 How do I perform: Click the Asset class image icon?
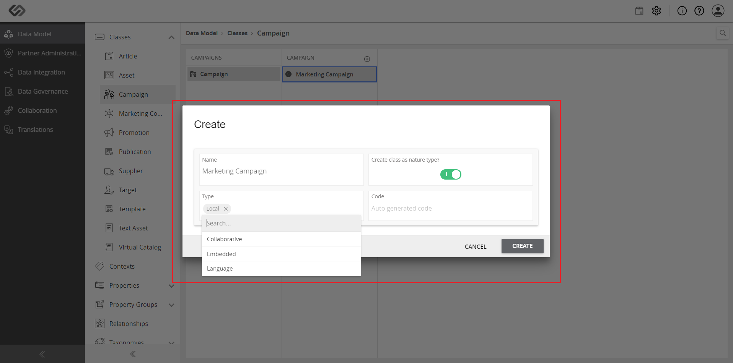pos(109,75)
